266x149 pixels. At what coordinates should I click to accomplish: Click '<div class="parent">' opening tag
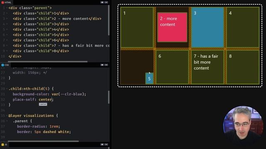point(30,8)
